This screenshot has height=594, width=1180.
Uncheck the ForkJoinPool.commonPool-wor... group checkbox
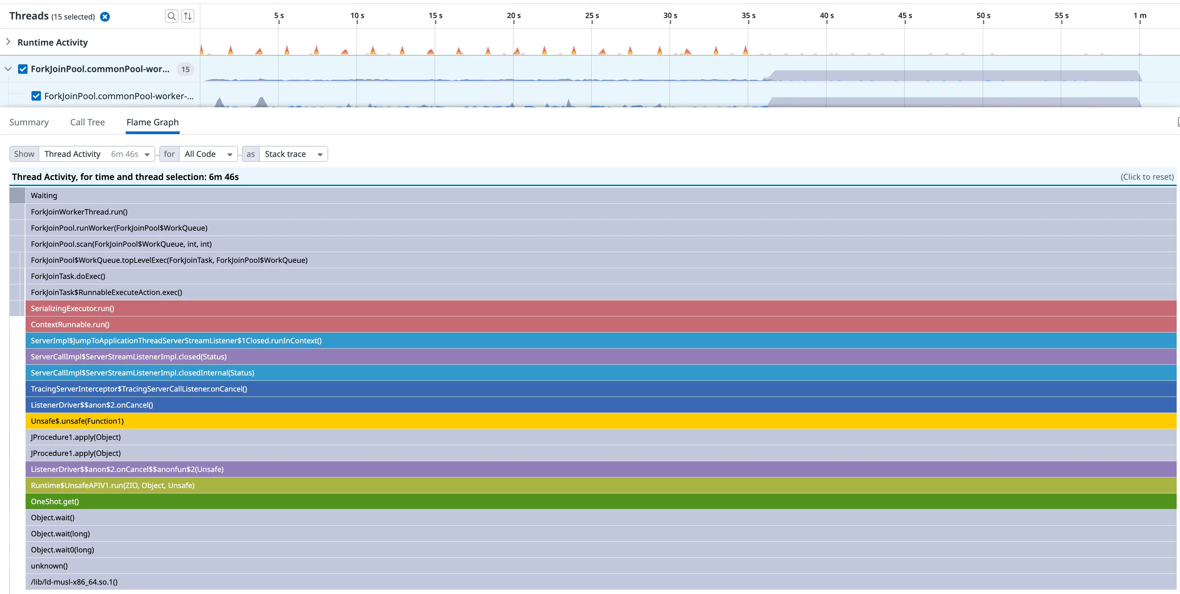(x=22, y=69)
